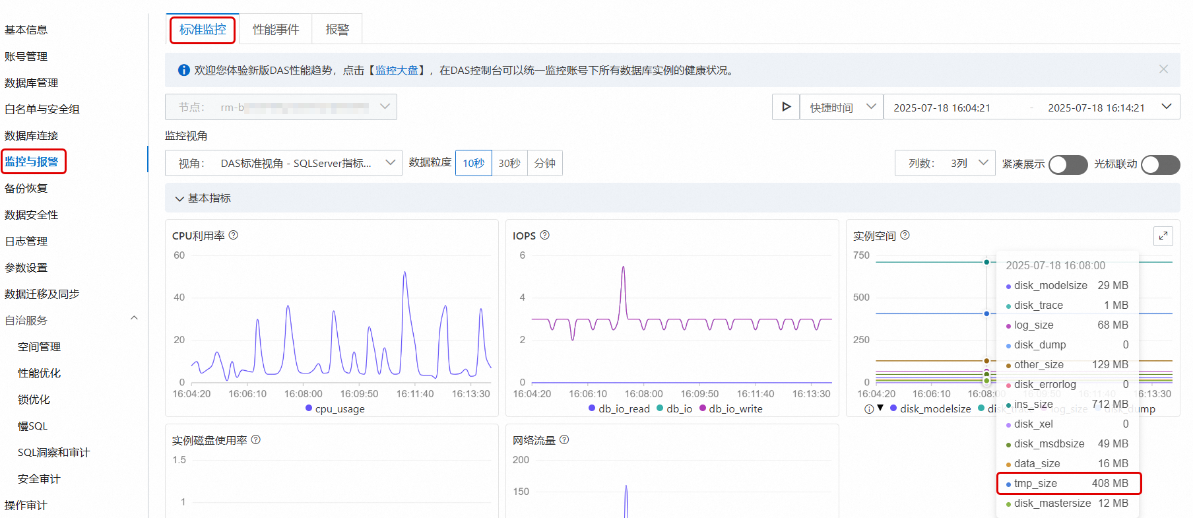Open the 快捷时间 dropdown
The height and width of the screenshot is (518, 1193).
842,107
